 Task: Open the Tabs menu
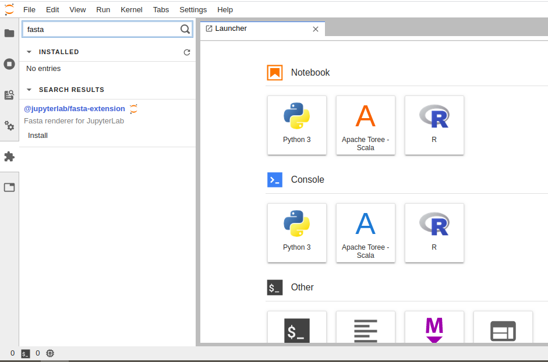point(161,10)
